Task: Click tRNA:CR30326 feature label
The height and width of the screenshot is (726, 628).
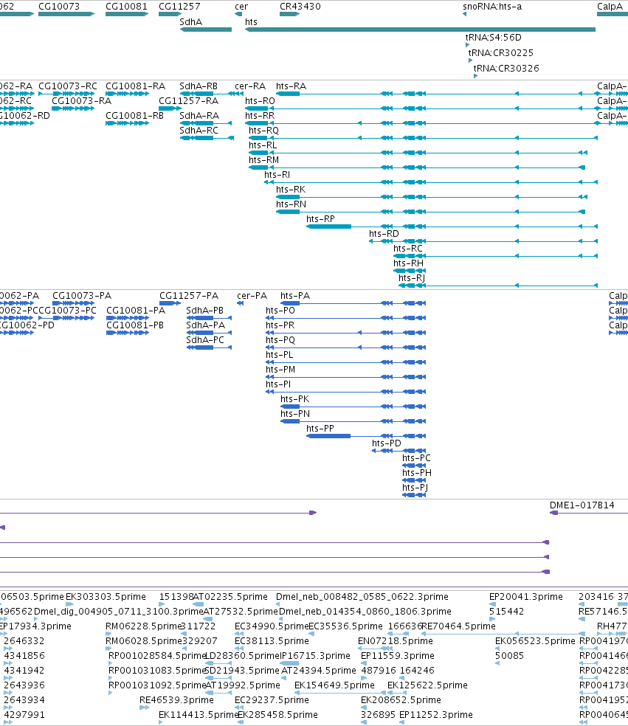Action: click(506, 69)
